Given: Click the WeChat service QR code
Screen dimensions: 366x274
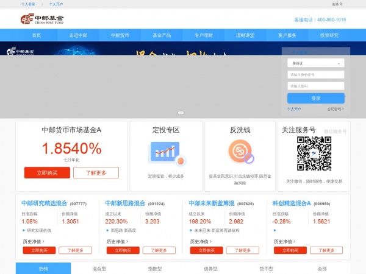Looking at the screenshot, I should (x=314, y=153).
